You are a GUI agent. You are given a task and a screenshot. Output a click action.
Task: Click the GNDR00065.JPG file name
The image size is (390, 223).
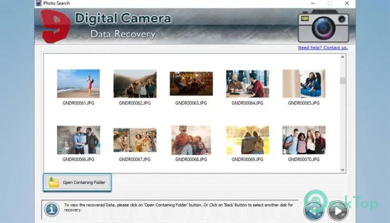[x=304, y=103]
